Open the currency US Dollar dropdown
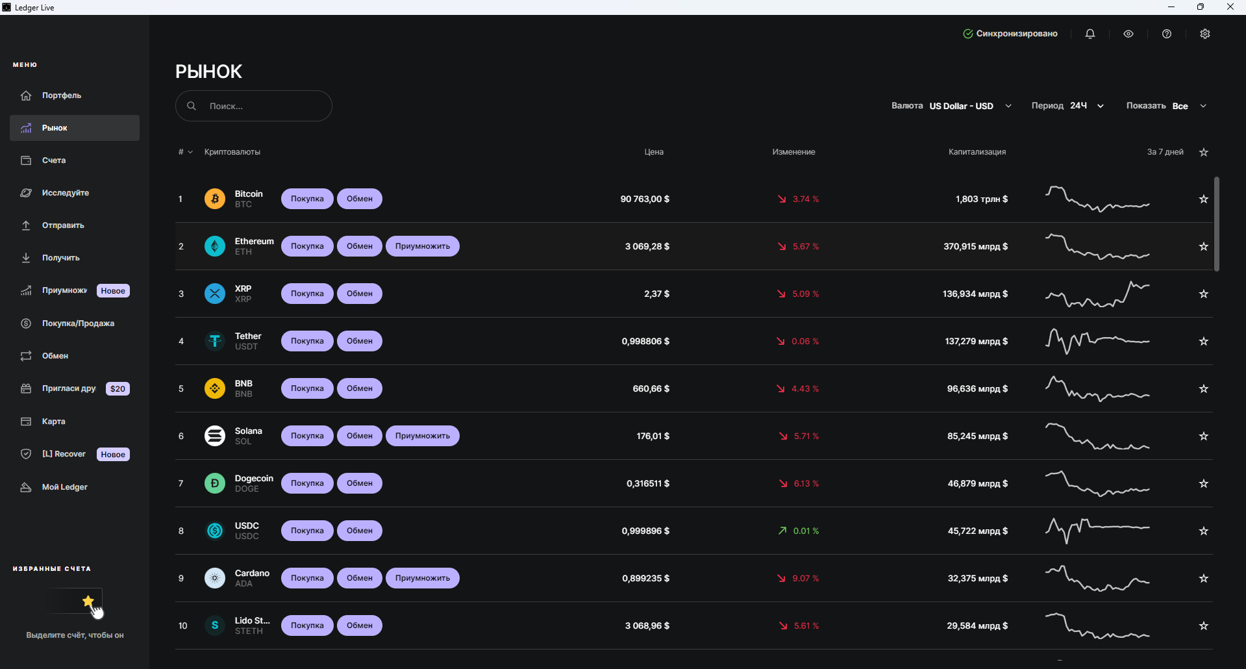This screenshot has width=1246, height=669. [x=970, y=106]
